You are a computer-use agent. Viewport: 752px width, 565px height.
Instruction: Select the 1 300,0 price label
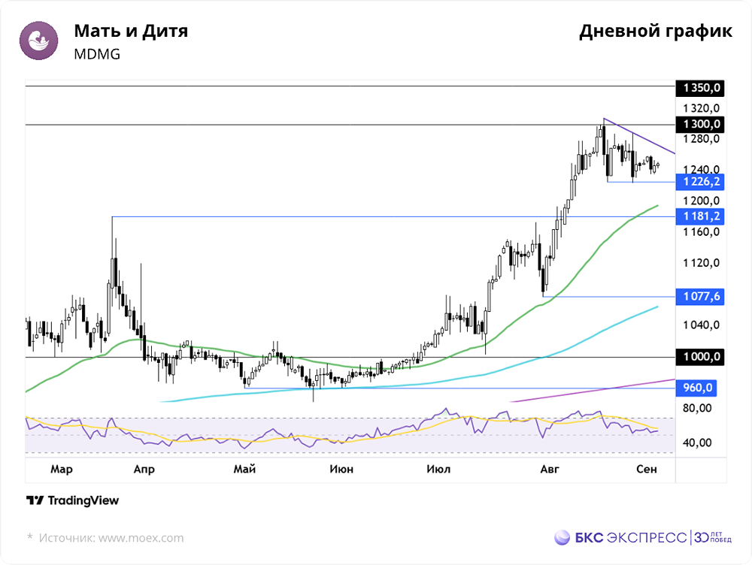coord(700,124)
